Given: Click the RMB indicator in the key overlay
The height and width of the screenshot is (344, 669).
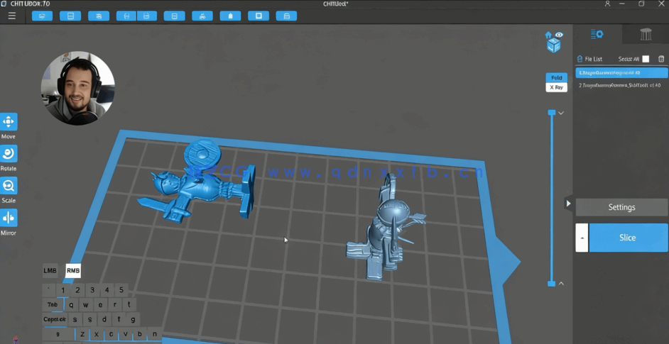Looking at the screenshot, I should coord(73,271).
